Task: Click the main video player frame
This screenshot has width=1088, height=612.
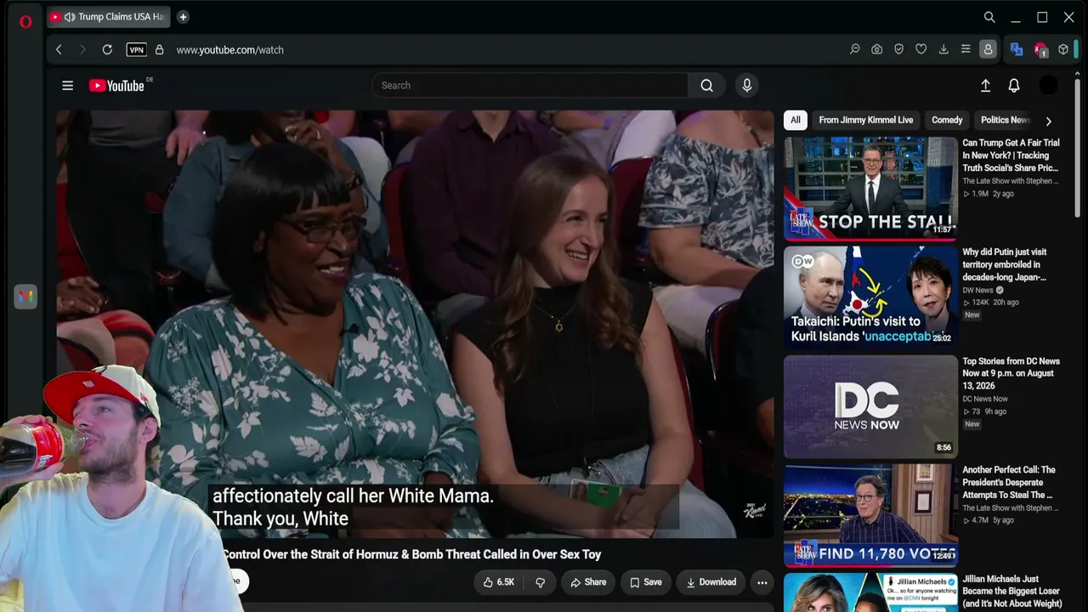Action: [416, 324]
